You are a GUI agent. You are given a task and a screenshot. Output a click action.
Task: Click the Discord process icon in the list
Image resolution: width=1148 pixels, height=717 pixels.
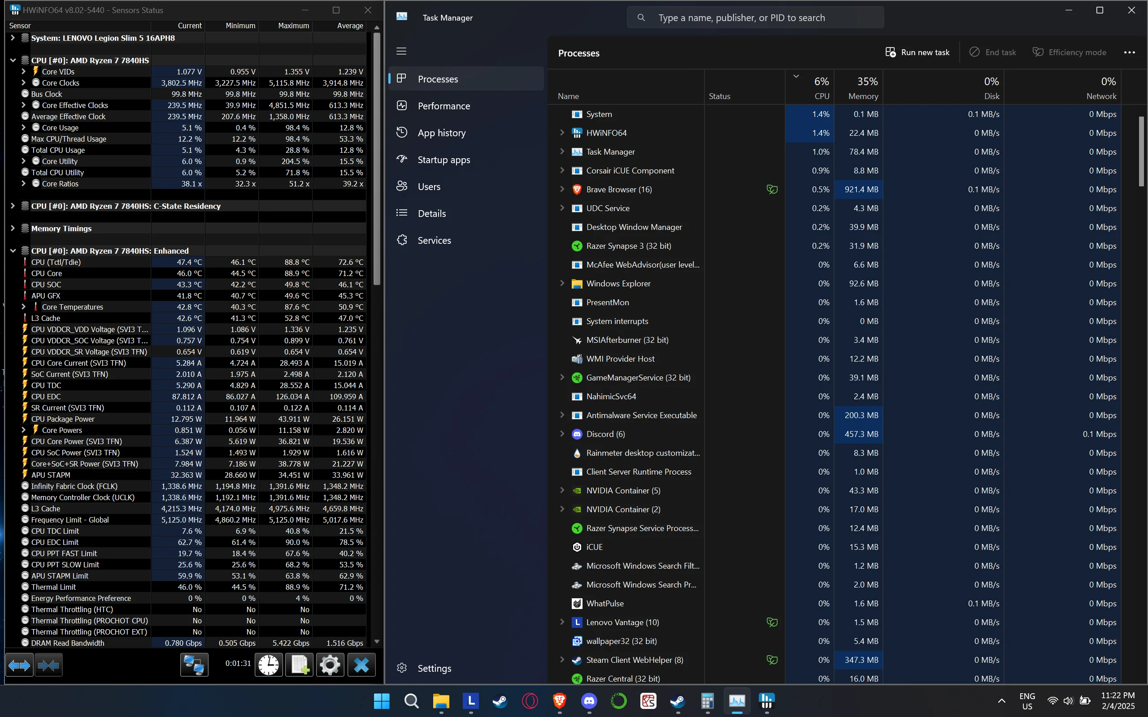[x=577, y=434]
